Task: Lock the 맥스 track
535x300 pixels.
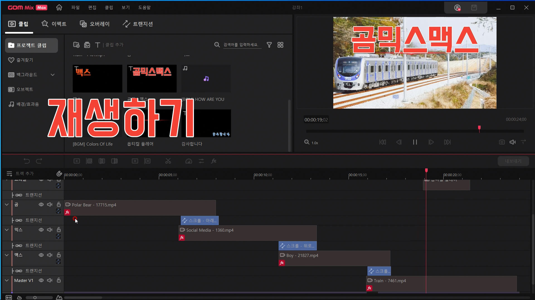Action: click(59, 255)
